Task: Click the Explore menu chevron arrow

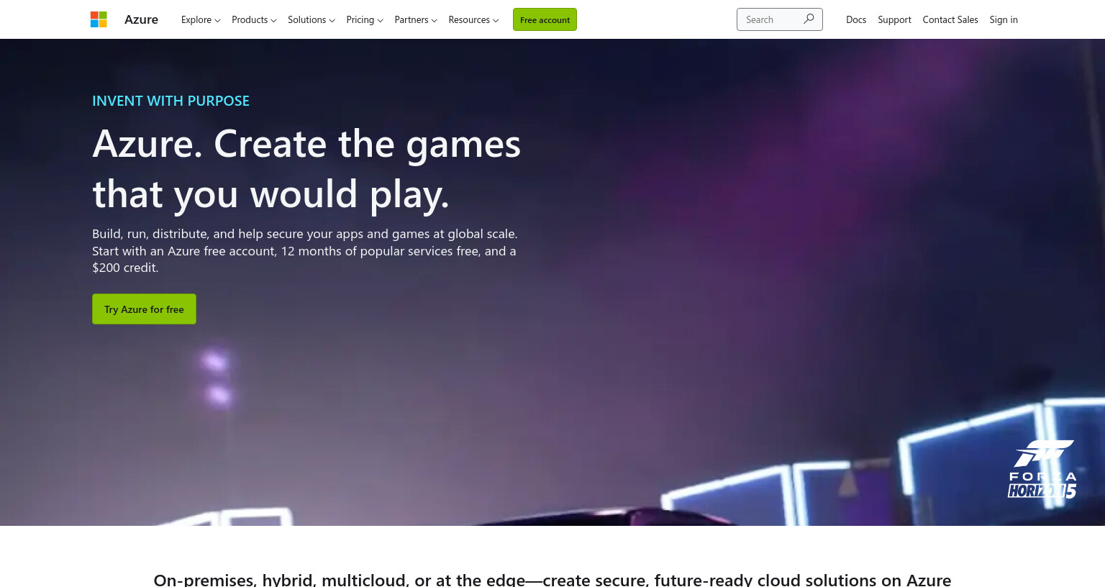Action: 217,21
